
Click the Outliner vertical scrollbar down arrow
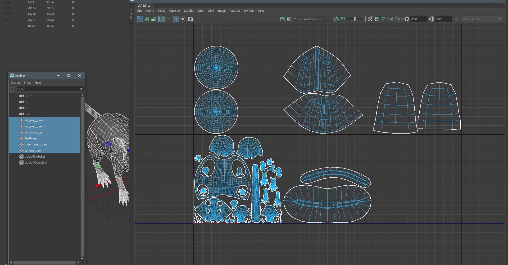tap(82, 259)
